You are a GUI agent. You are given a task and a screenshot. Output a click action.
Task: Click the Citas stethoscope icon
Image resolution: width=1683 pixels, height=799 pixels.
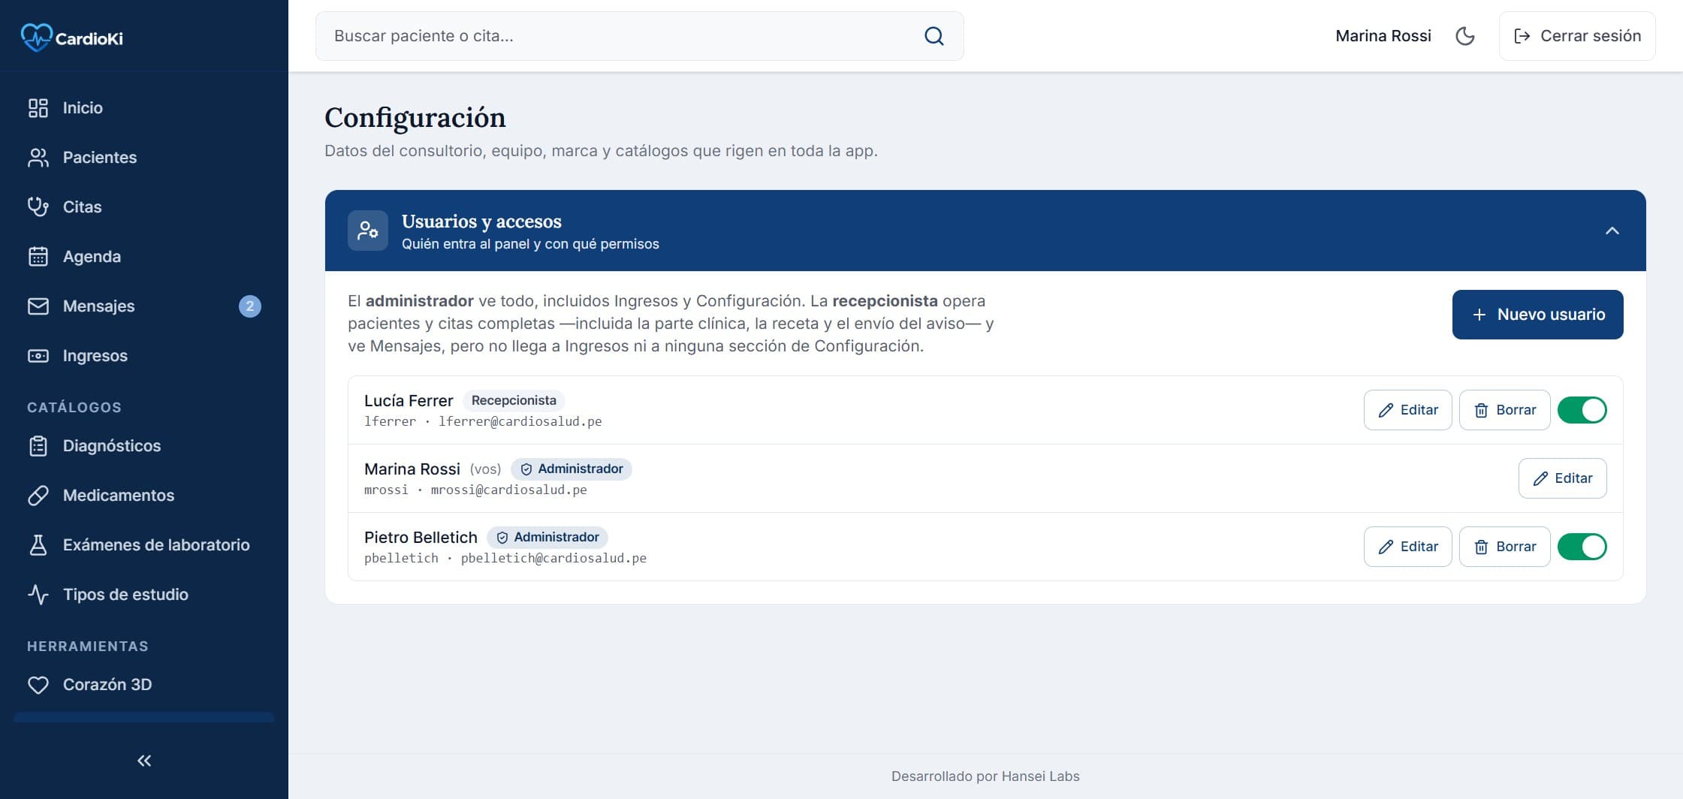[38, 207]
